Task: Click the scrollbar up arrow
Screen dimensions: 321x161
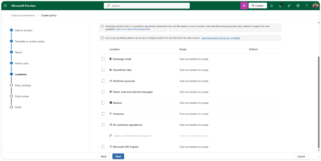Action: point(319,22)
